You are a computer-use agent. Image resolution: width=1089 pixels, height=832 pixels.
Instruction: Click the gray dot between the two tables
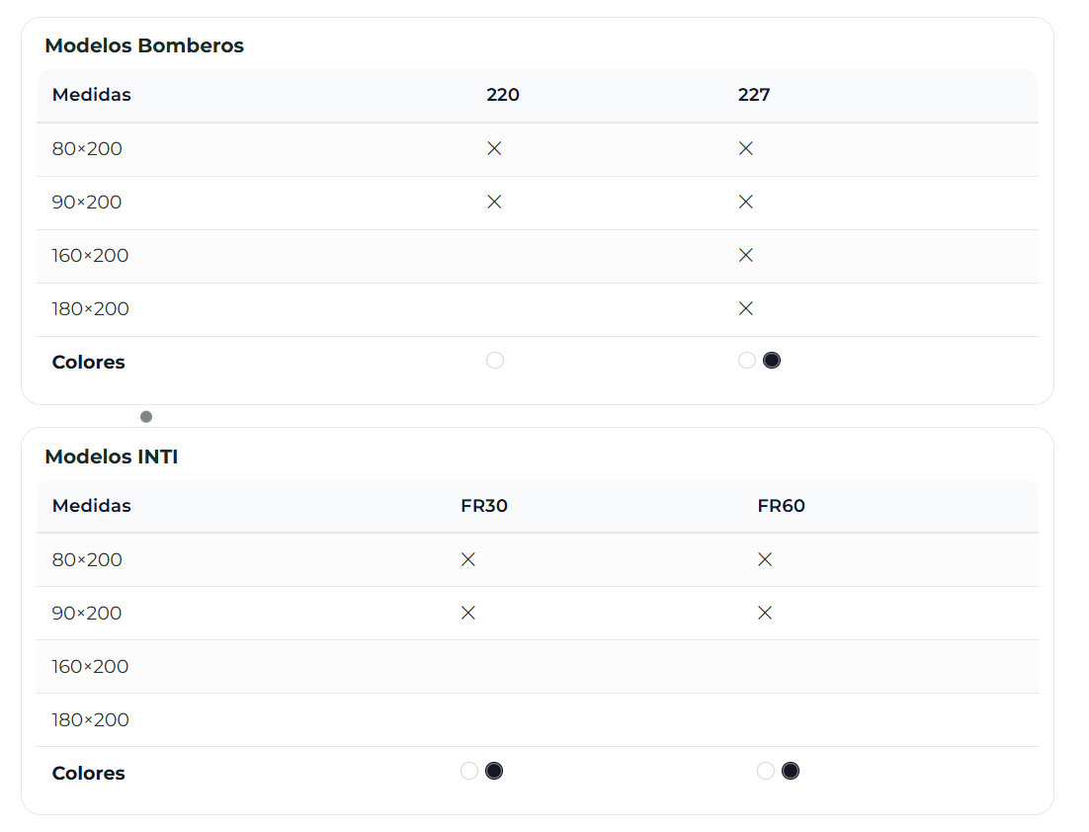pyautogui.click(x=146, y=417)
